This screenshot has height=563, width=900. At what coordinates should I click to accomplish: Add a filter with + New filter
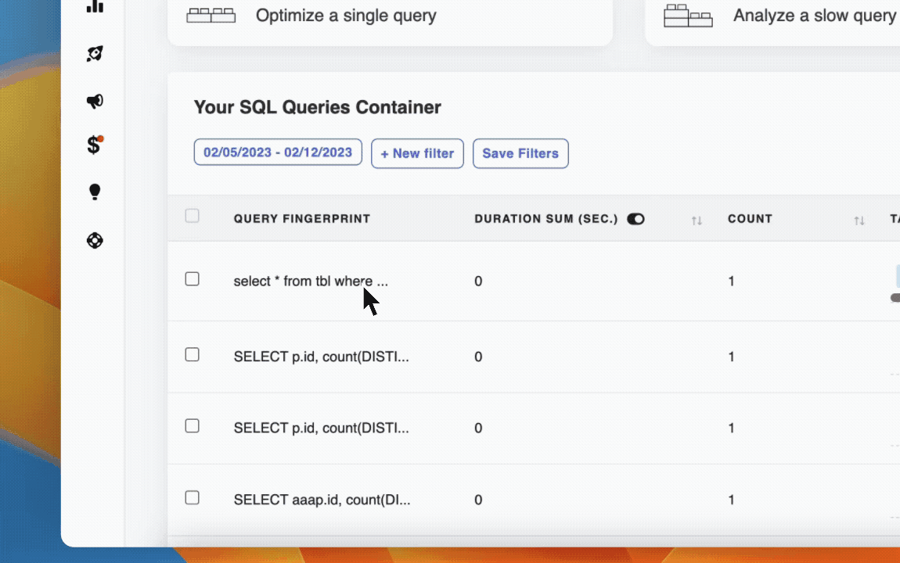pos(417,153)
